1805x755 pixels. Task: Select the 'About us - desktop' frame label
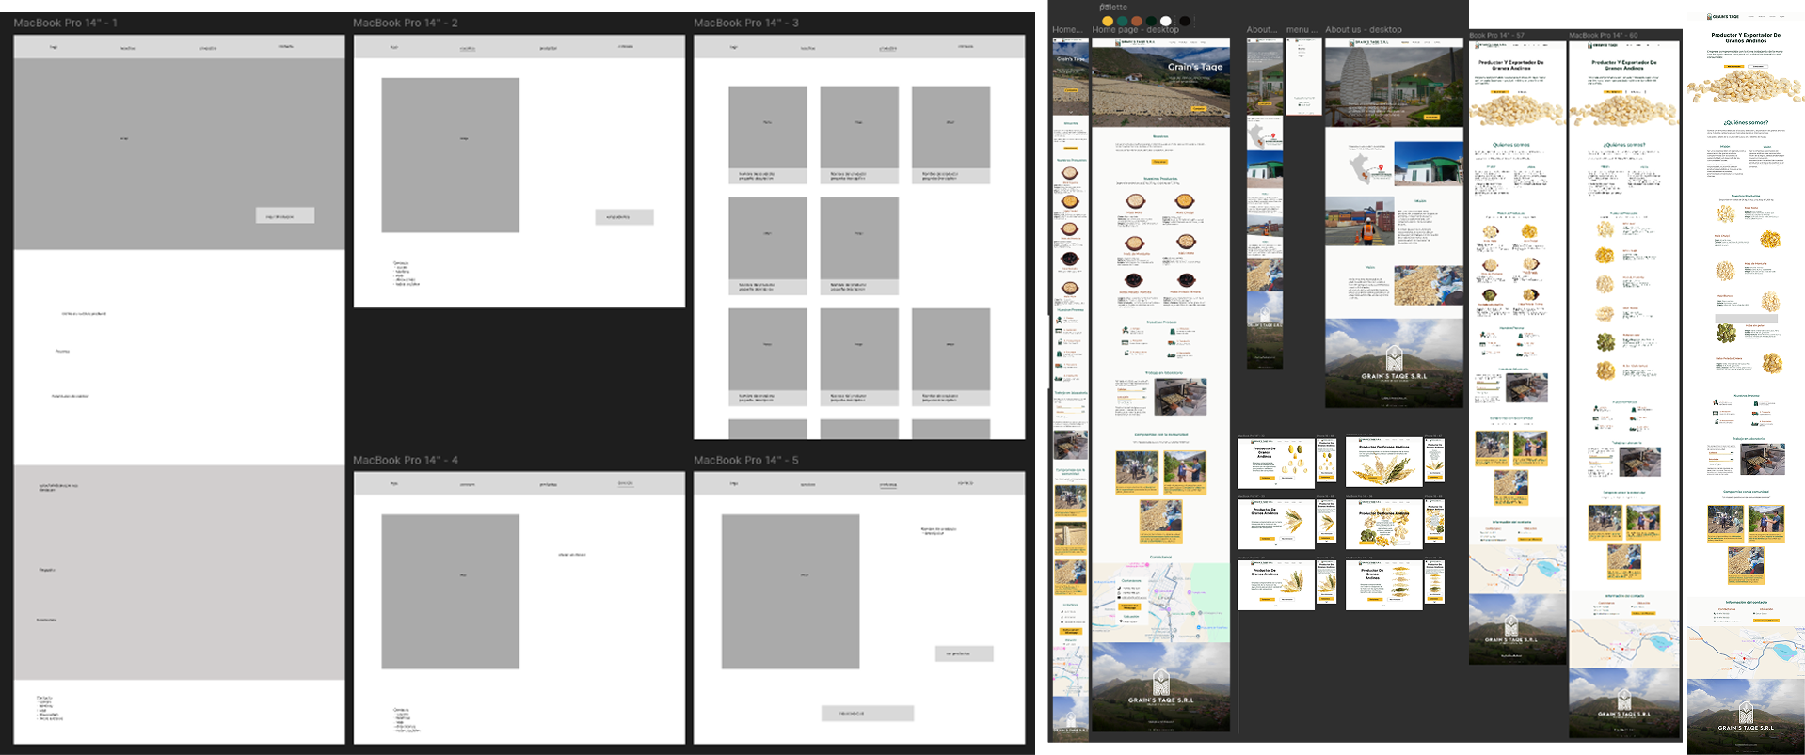click(1364, 30)
